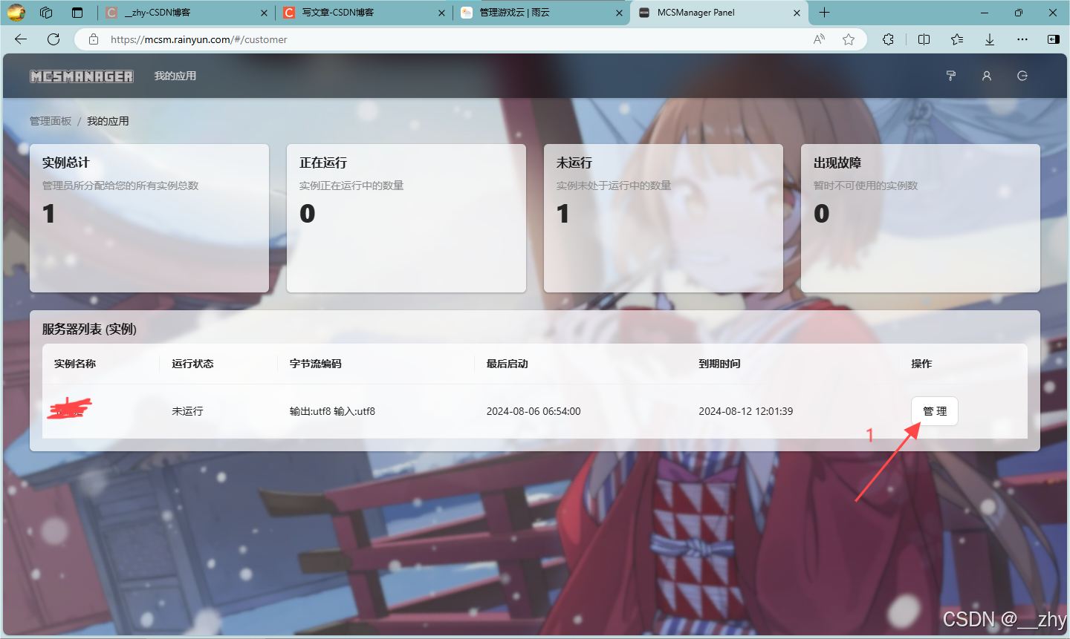Close the __zhy-CSDN博客 tab
This screenshot has height=639, width=1070.
(264, 13)
